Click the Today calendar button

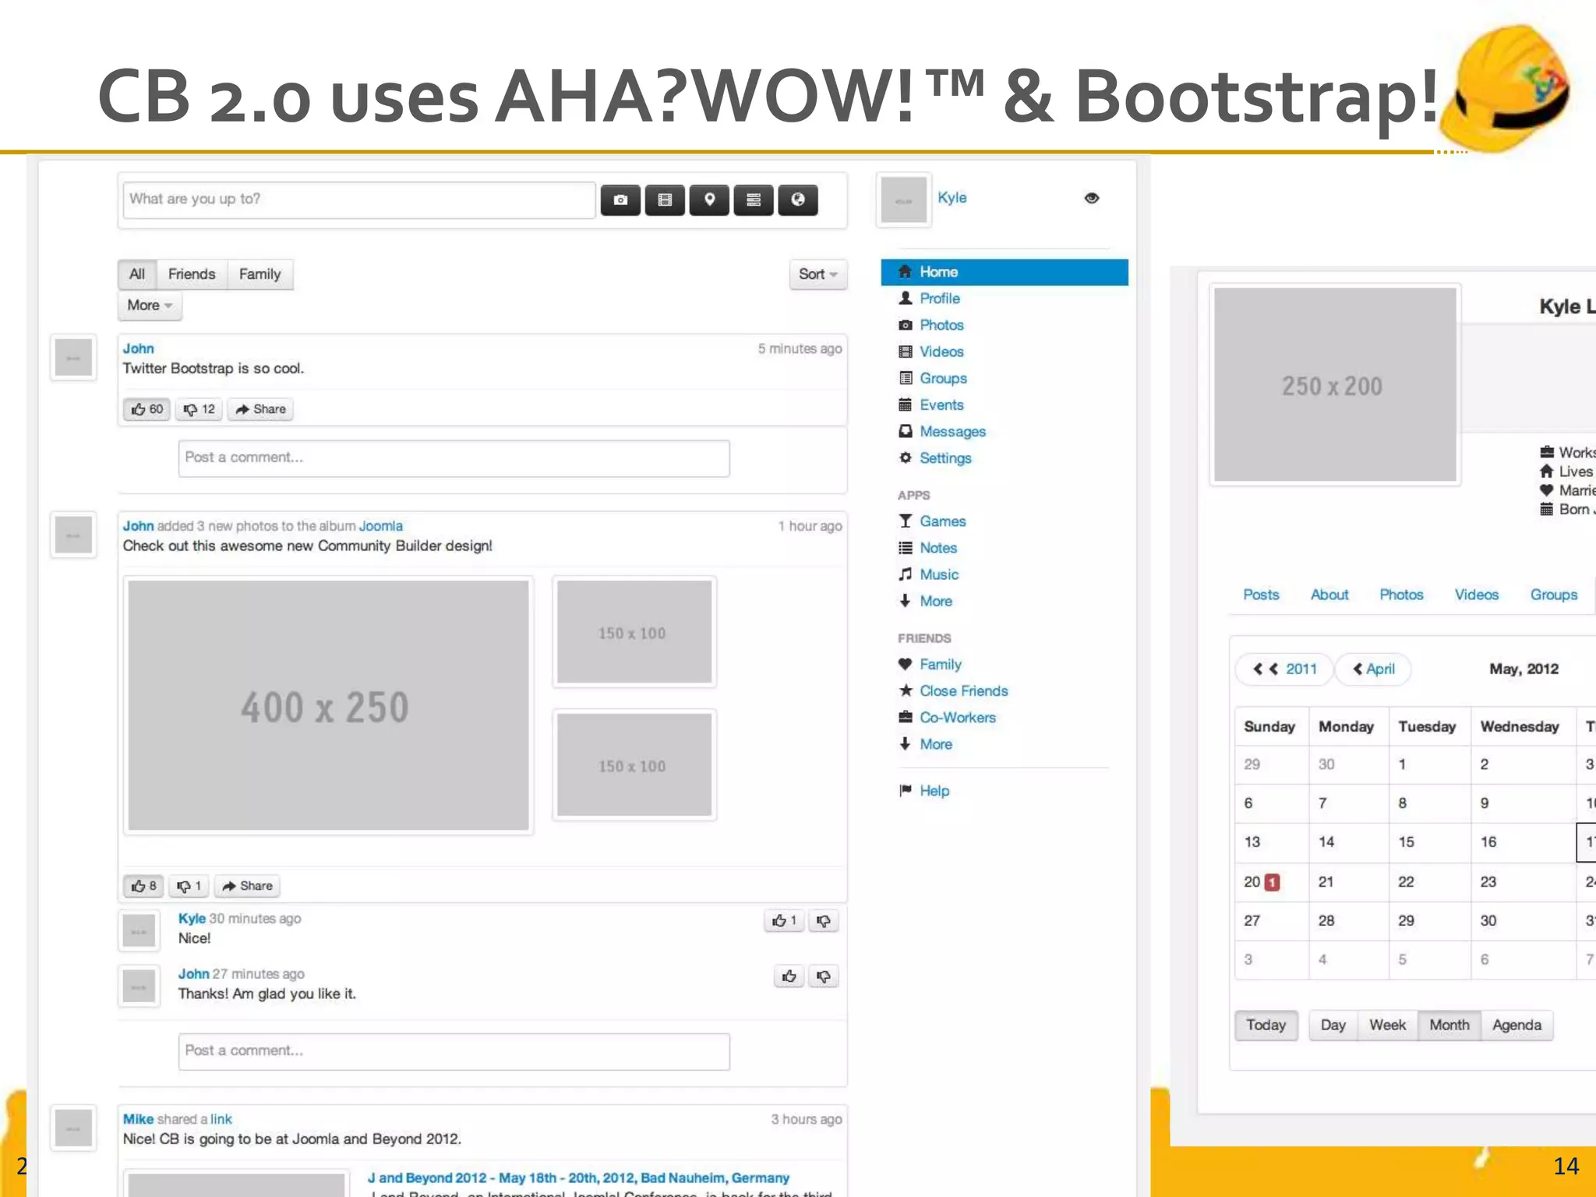tap(1266, 1026)
